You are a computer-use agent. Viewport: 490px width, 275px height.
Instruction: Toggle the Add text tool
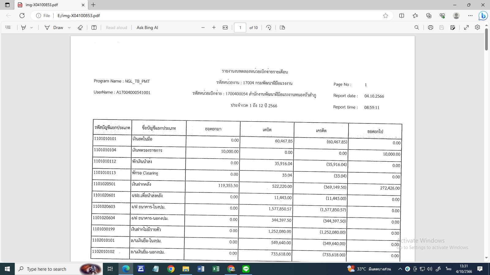(94, 28)
